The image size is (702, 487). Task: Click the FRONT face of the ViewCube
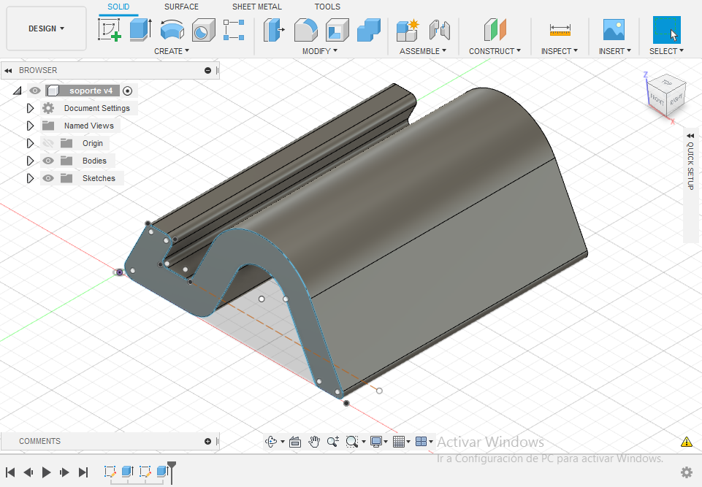[x=657, y=100]
